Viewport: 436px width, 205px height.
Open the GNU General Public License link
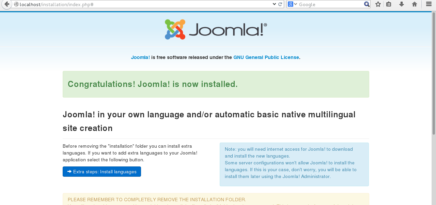coord(266,57)
